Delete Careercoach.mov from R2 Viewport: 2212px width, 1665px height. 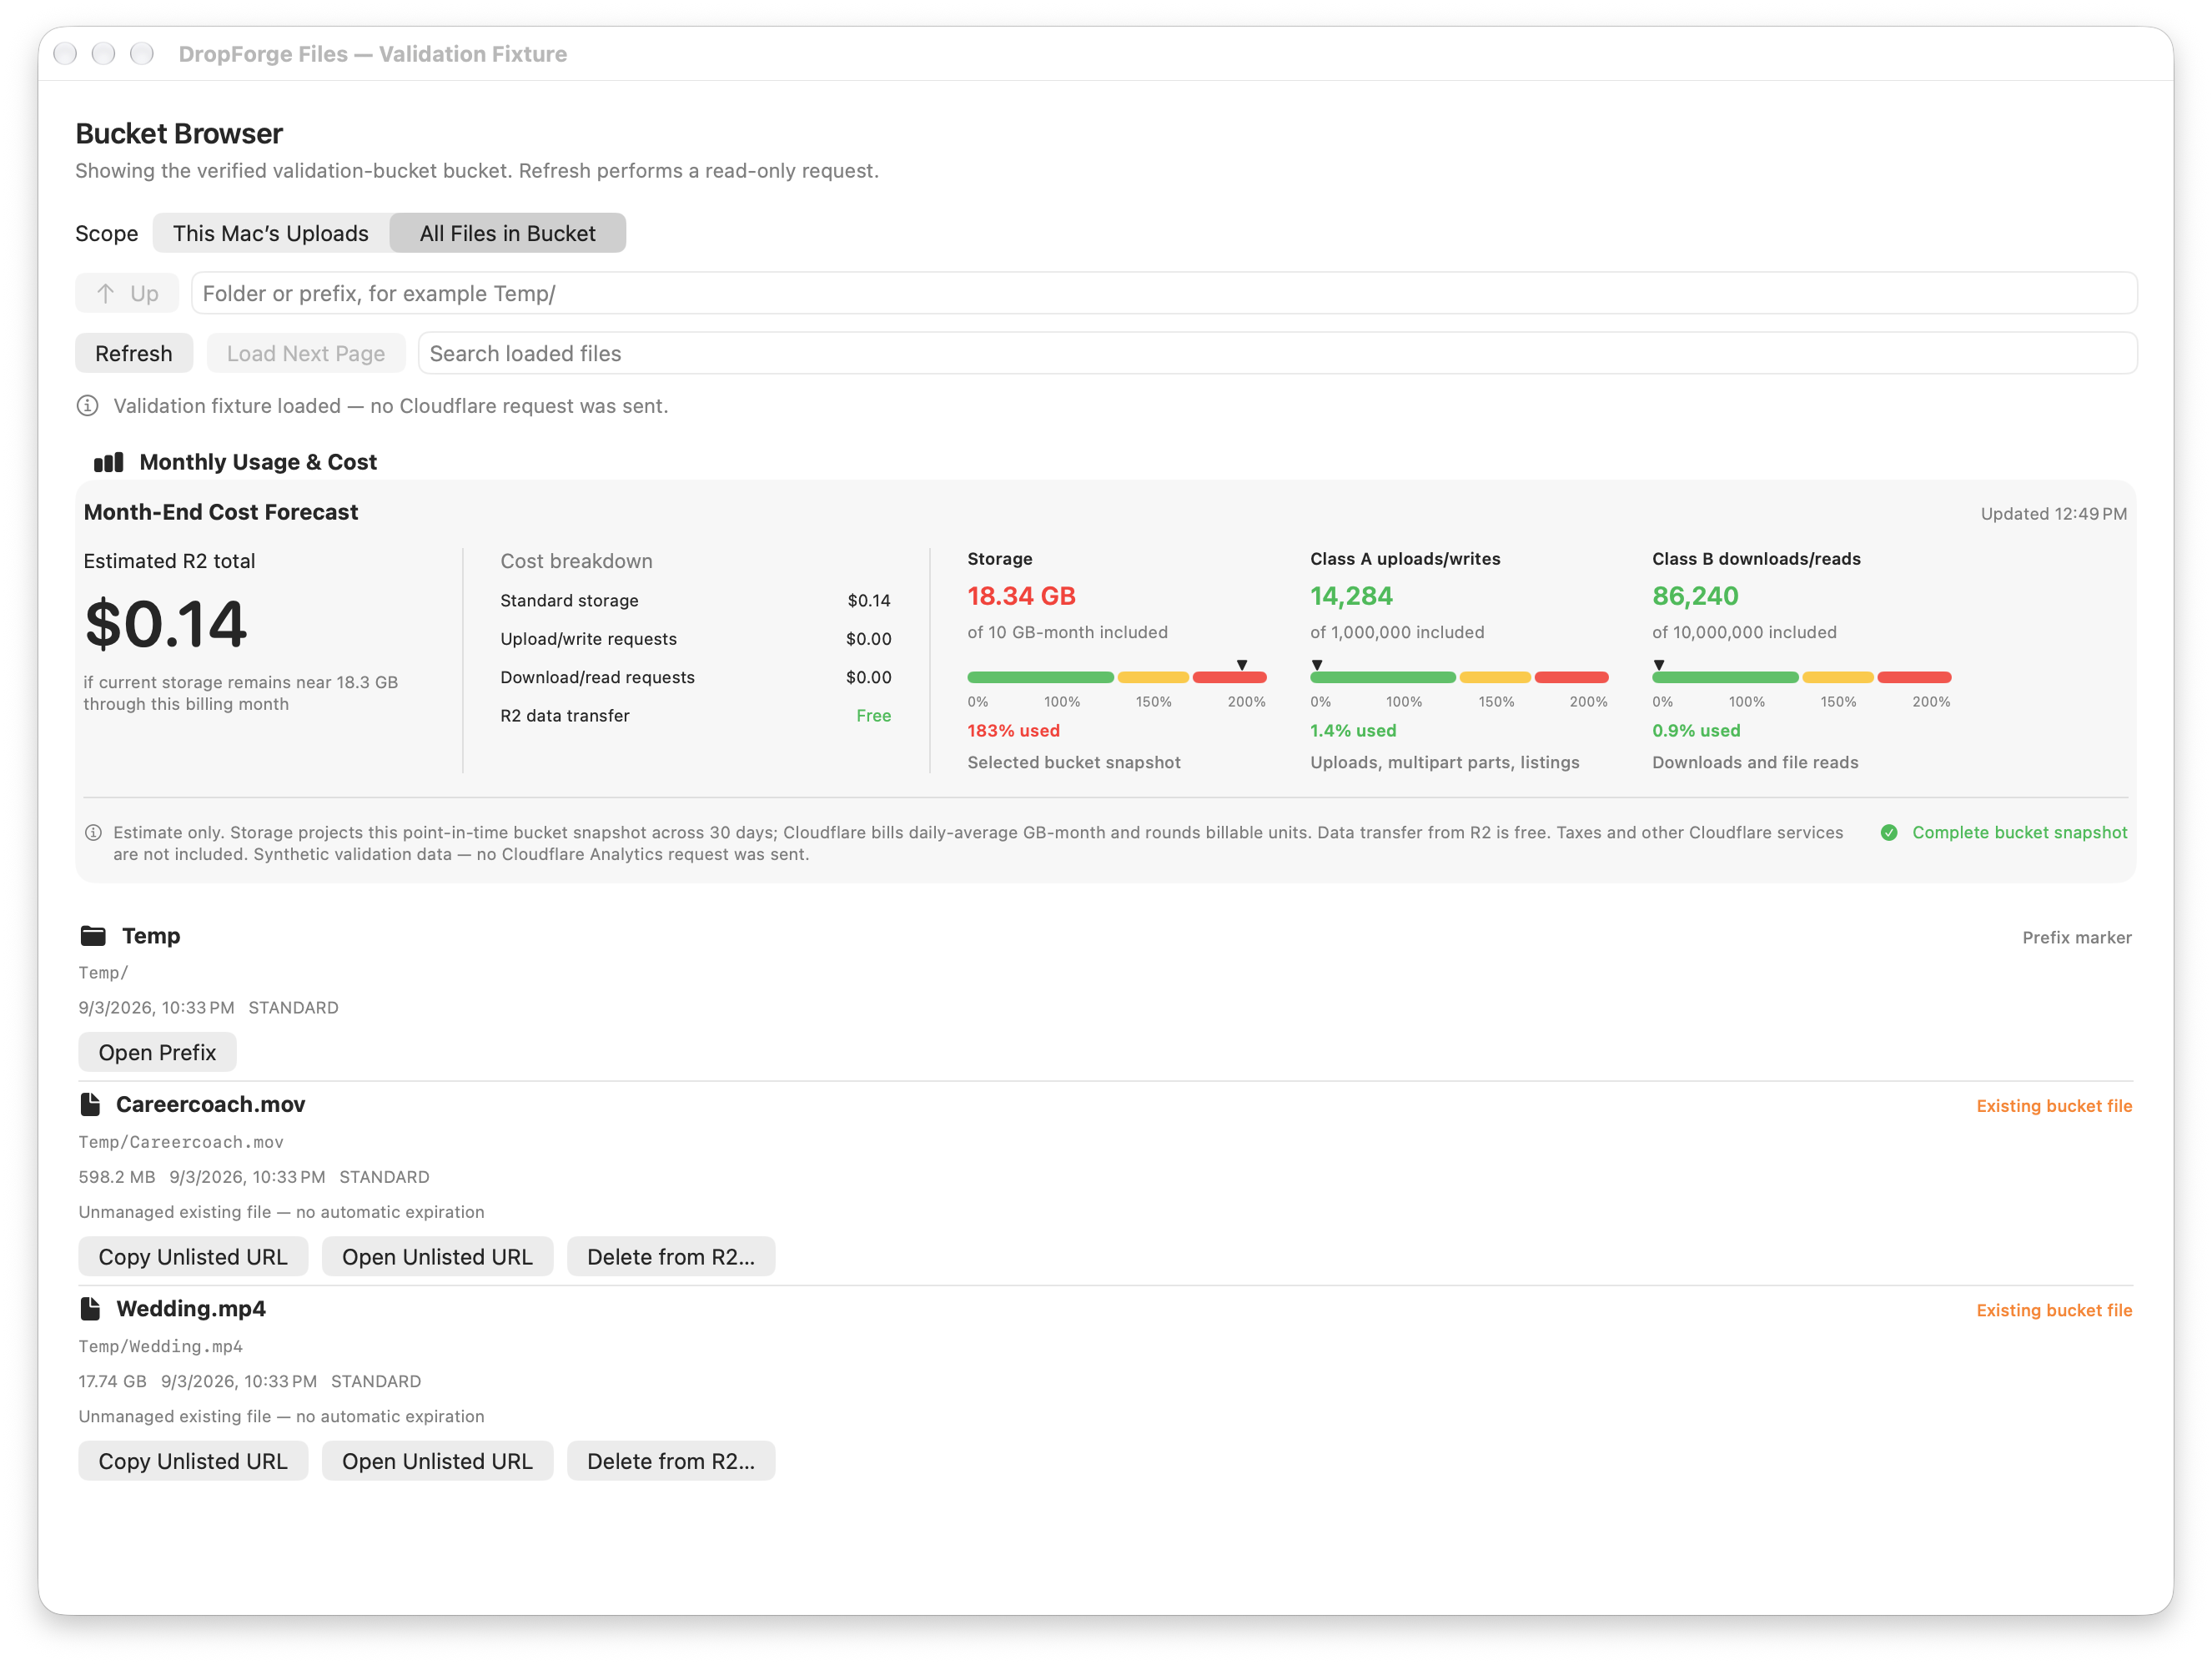[671, 1257]
